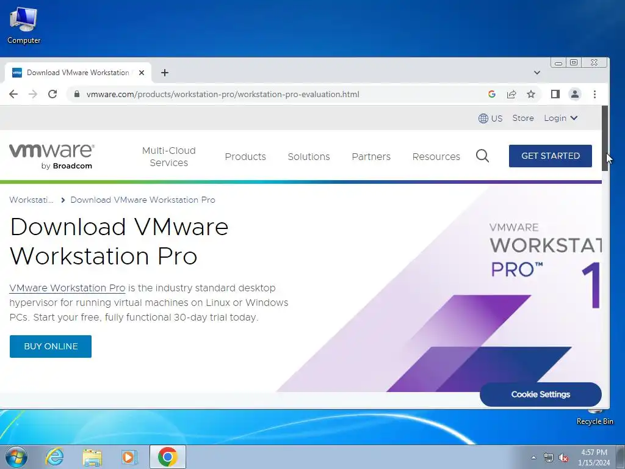Image resolution: width=625 pixels, height=469 pixels.
Task: Open the Products menu
Action: [x=245, y=156]
